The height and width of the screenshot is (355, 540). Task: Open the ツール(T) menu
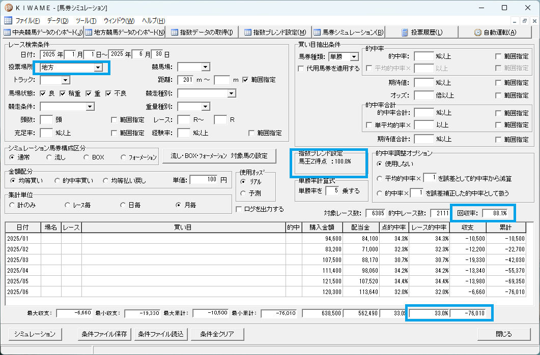coord(86,21)
